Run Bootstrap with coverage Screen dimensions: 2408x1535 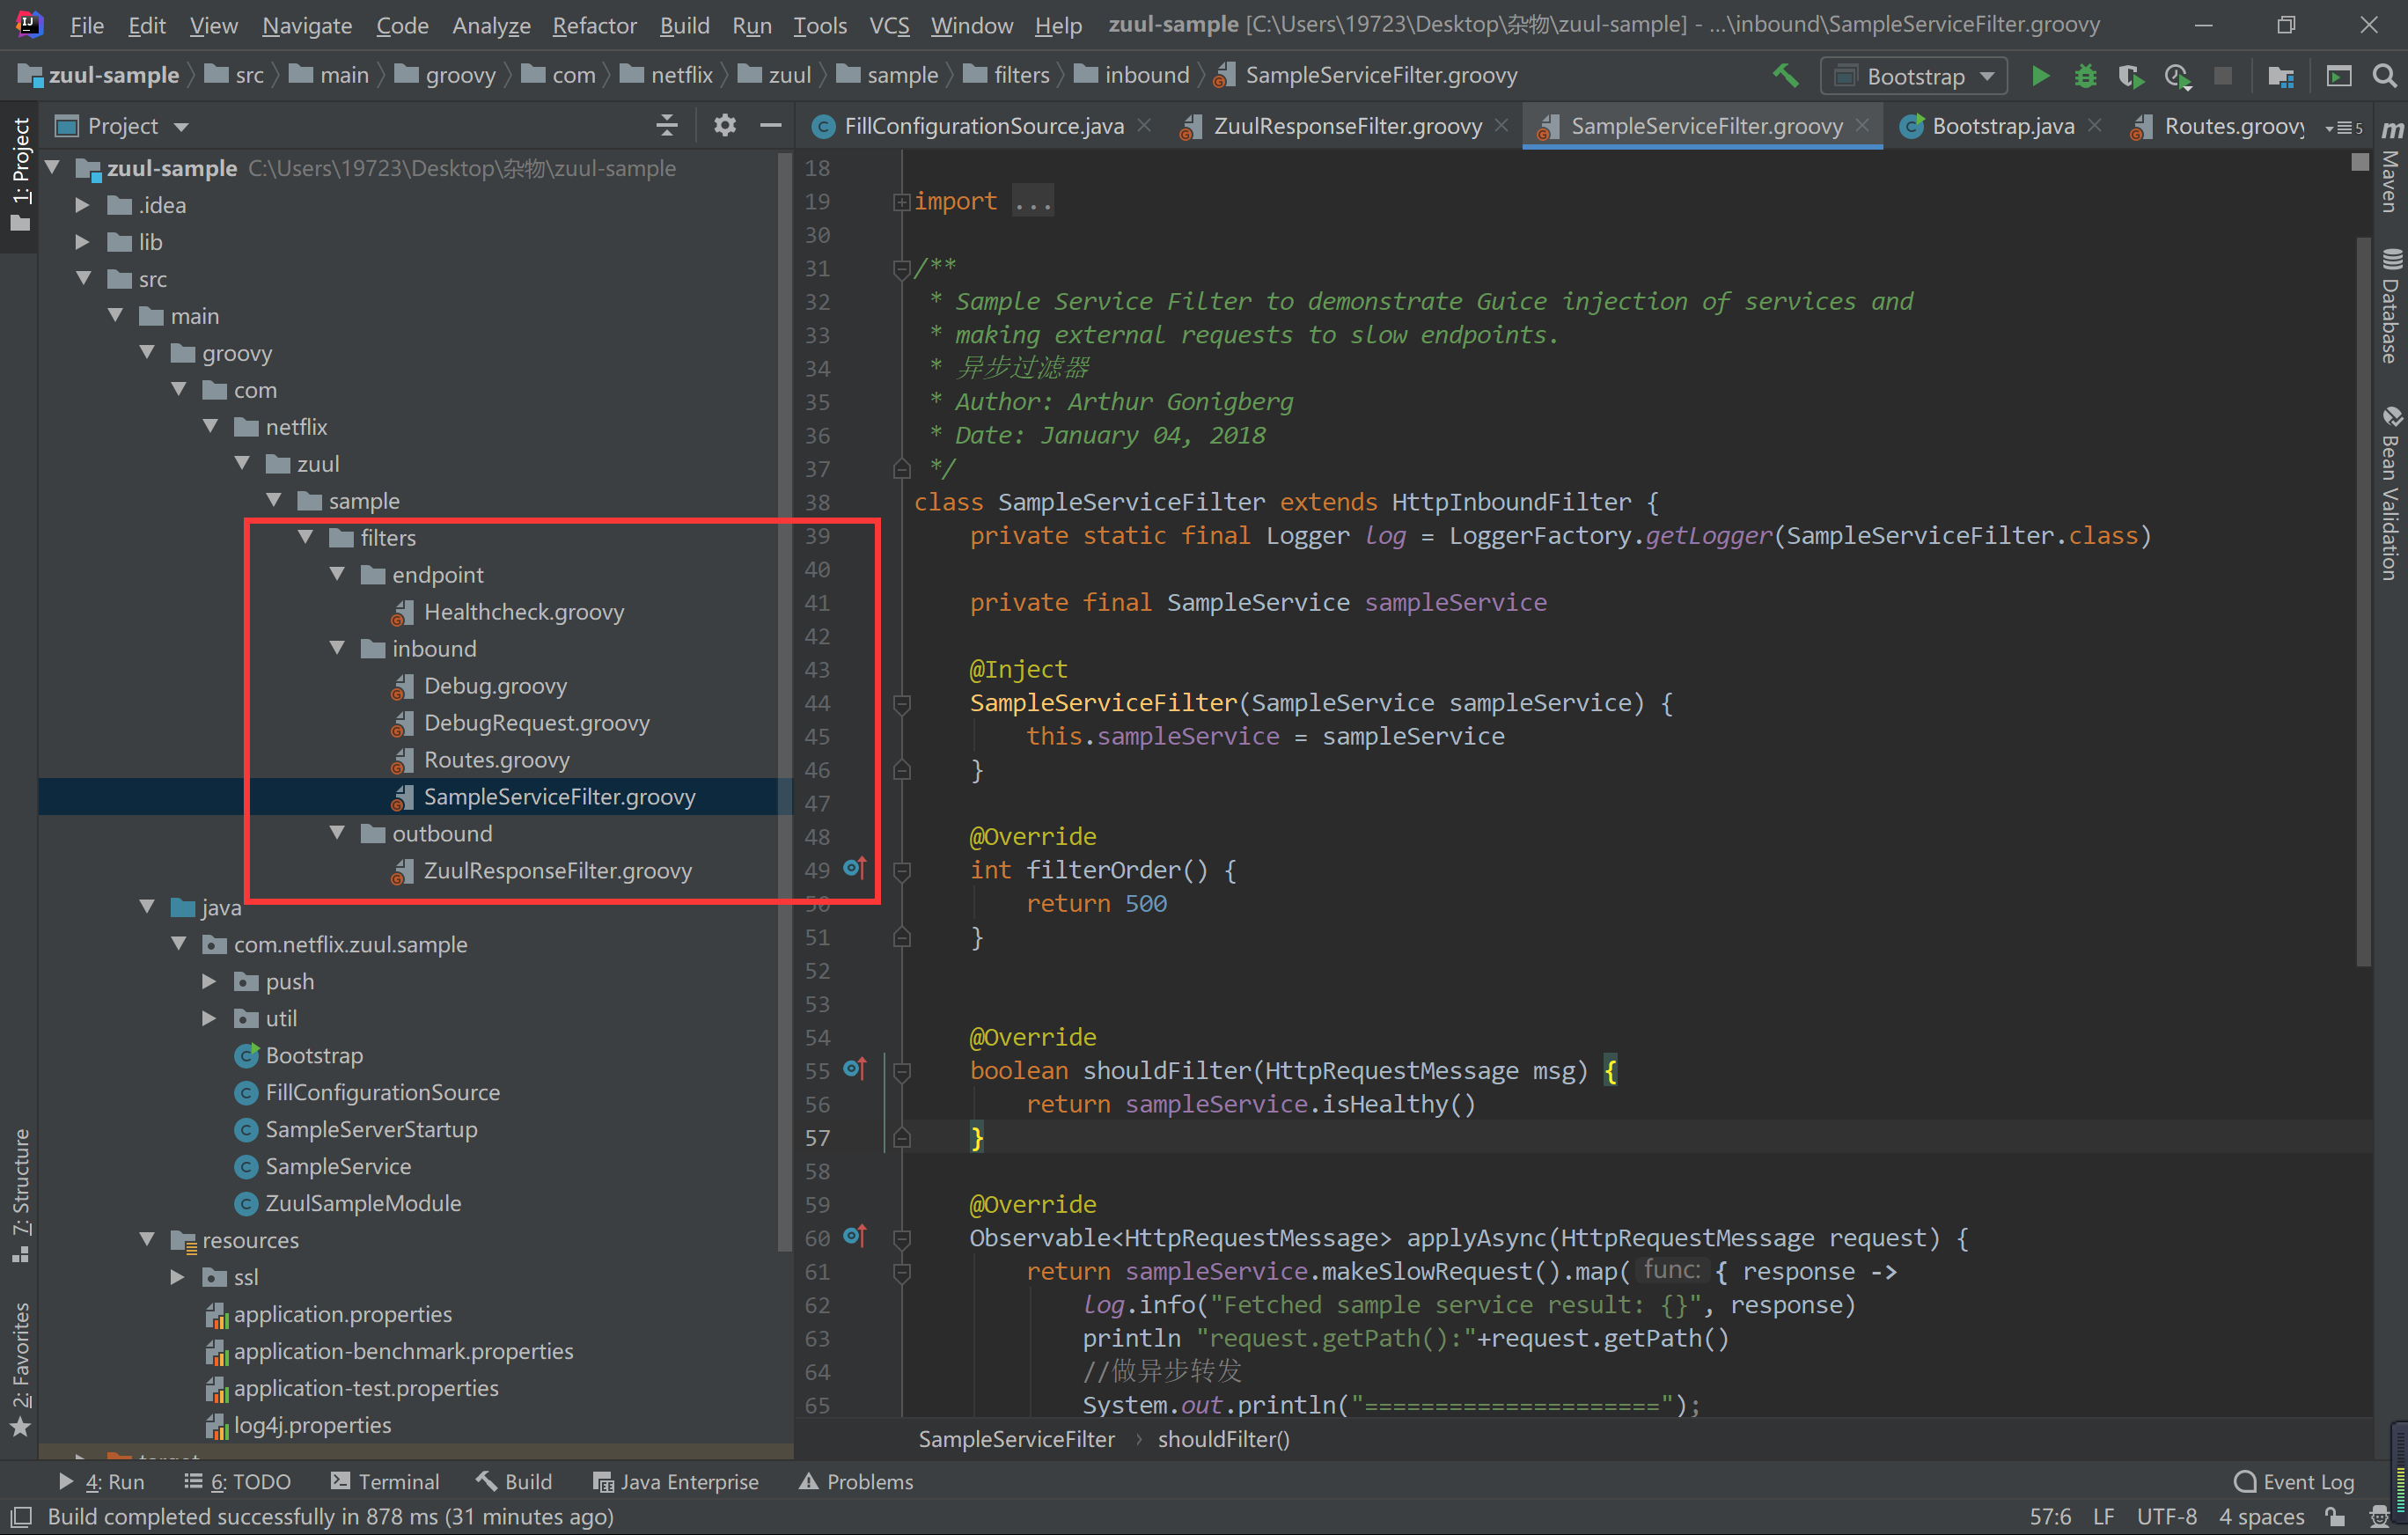click(x=2130, y=75)
